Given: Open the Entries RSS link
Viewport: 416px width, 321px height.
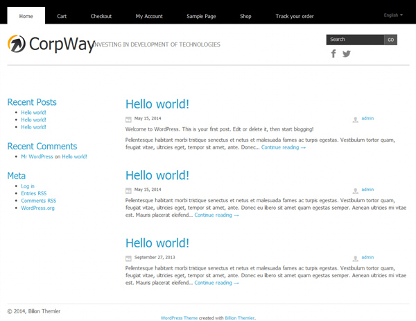Looking at the screenshot, I should 34,193.
